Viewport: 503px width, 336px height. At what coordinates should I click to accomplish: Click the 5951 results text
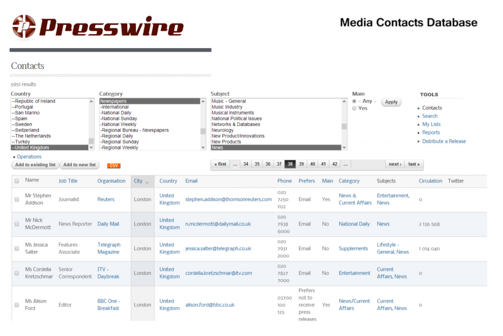[x=23, y=84]
